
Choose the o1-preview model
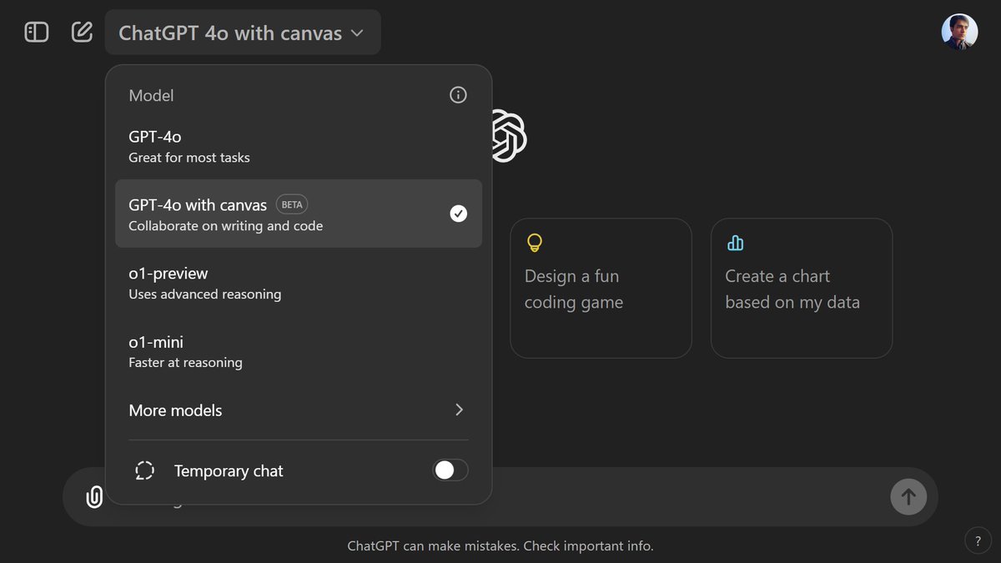(299, 283)
